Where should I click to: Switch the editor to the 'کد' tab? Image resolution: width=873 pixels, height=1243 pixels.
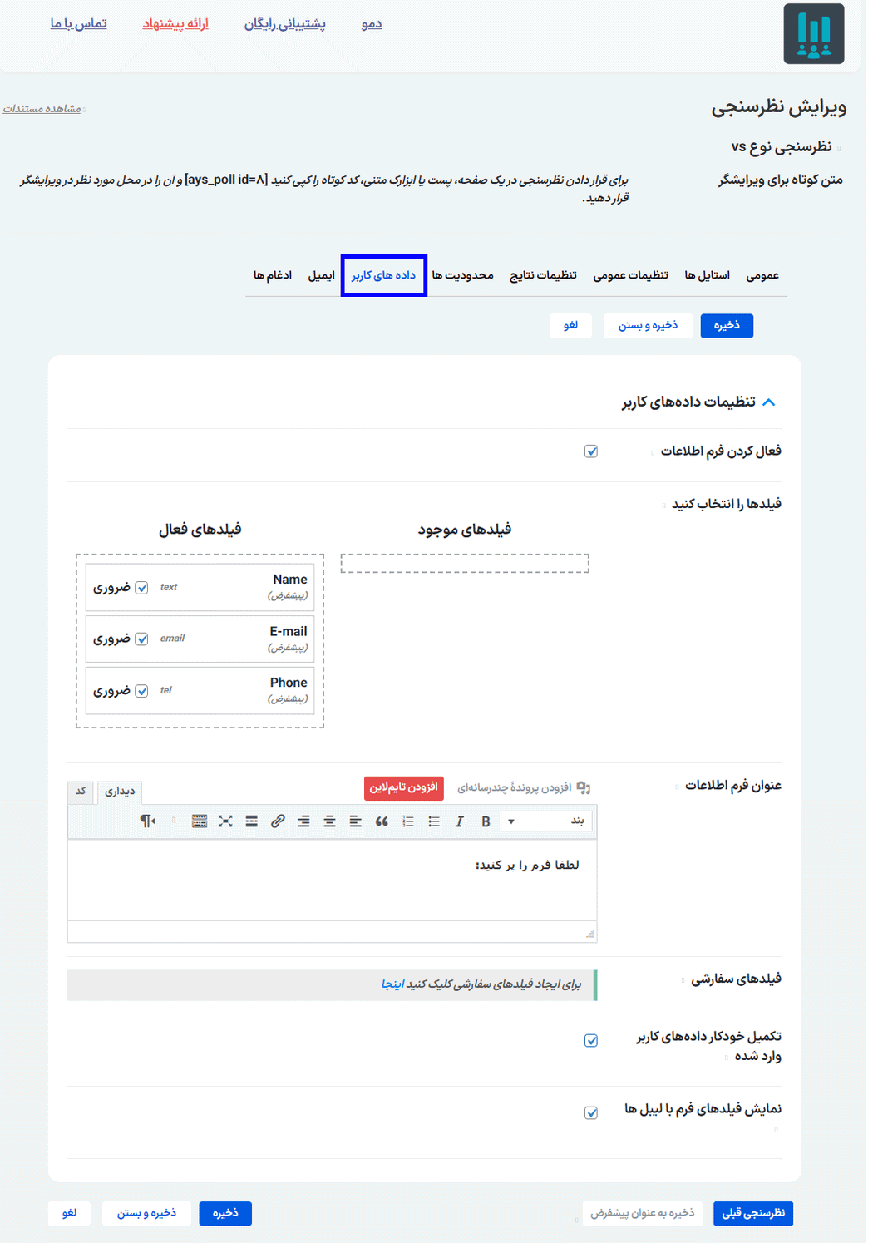coord(81,791)
